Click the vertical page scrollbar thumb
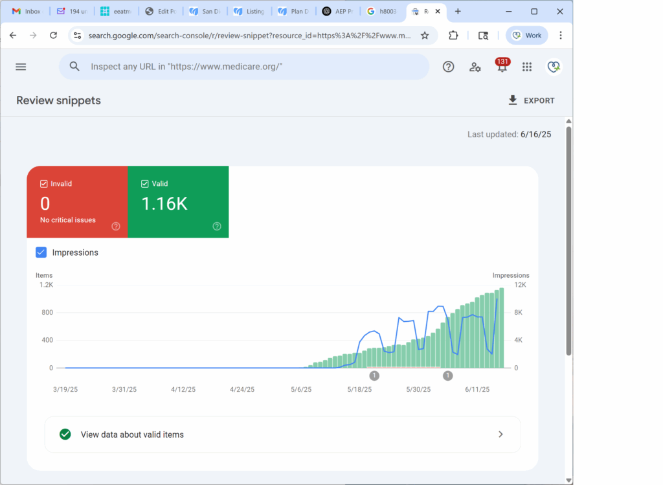Screen dimensions: 663x485 (568, 241)
